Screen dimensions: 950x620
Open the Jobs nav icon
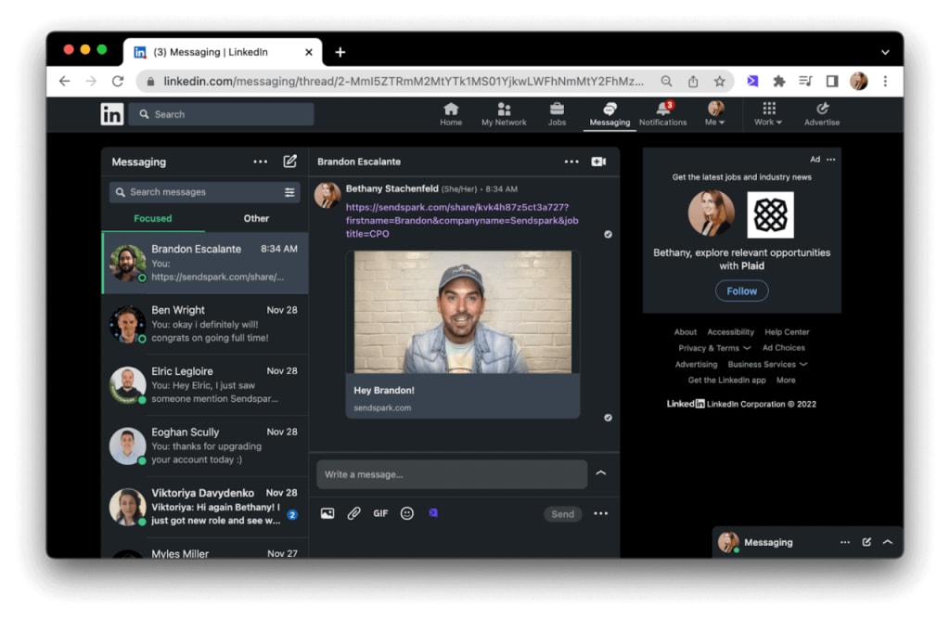(557, 114)
